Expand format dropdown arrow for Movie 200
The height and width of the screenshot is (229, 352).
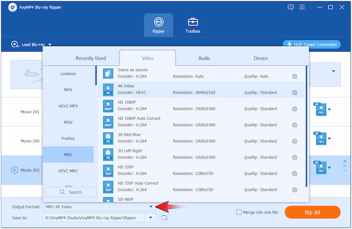(329, 139)
